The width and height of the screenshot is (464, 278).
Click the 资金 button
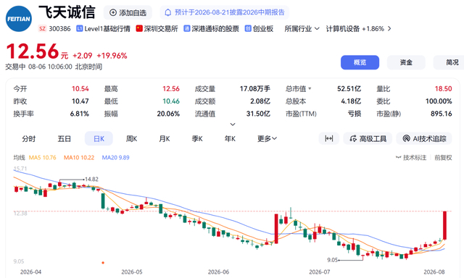coord(406,62)
